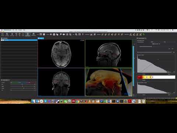Click inside the lower gradient opacity histogram
The image size is (177, 133).
pos(156,88)
